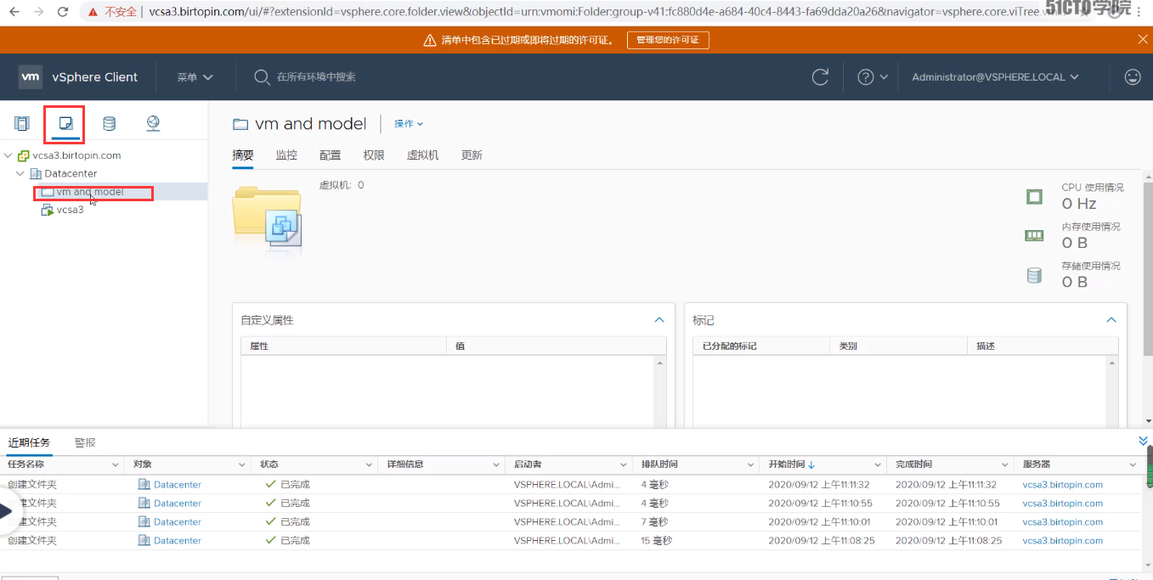Click 15 毫秒 queue time cell
1153x580 pixels.
click(656, 541)
